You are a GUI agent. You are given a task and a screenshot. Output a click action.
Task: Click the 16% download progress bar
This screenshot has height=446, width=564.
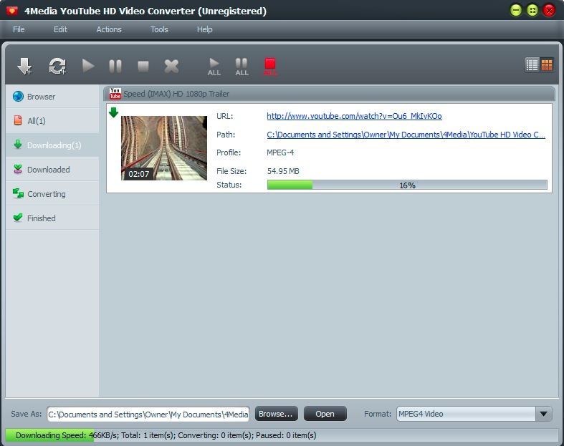[x=407, y=185]
